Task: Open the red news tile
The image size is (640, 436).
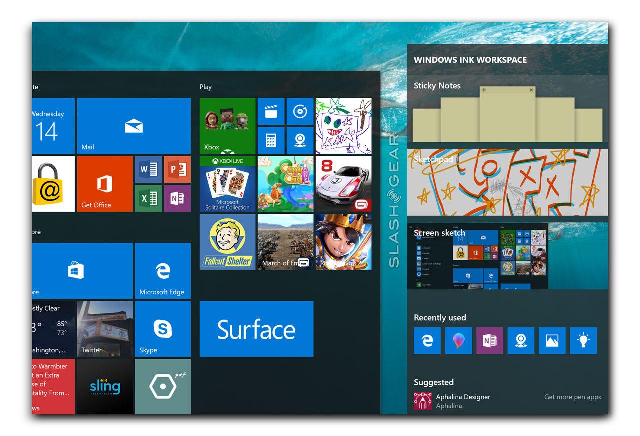Action: point(53,386)
